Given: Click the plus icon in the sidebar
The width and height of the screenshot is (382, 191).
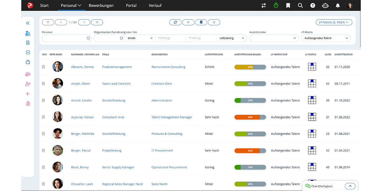Looking at the screenshot, I should pos(28,94).
